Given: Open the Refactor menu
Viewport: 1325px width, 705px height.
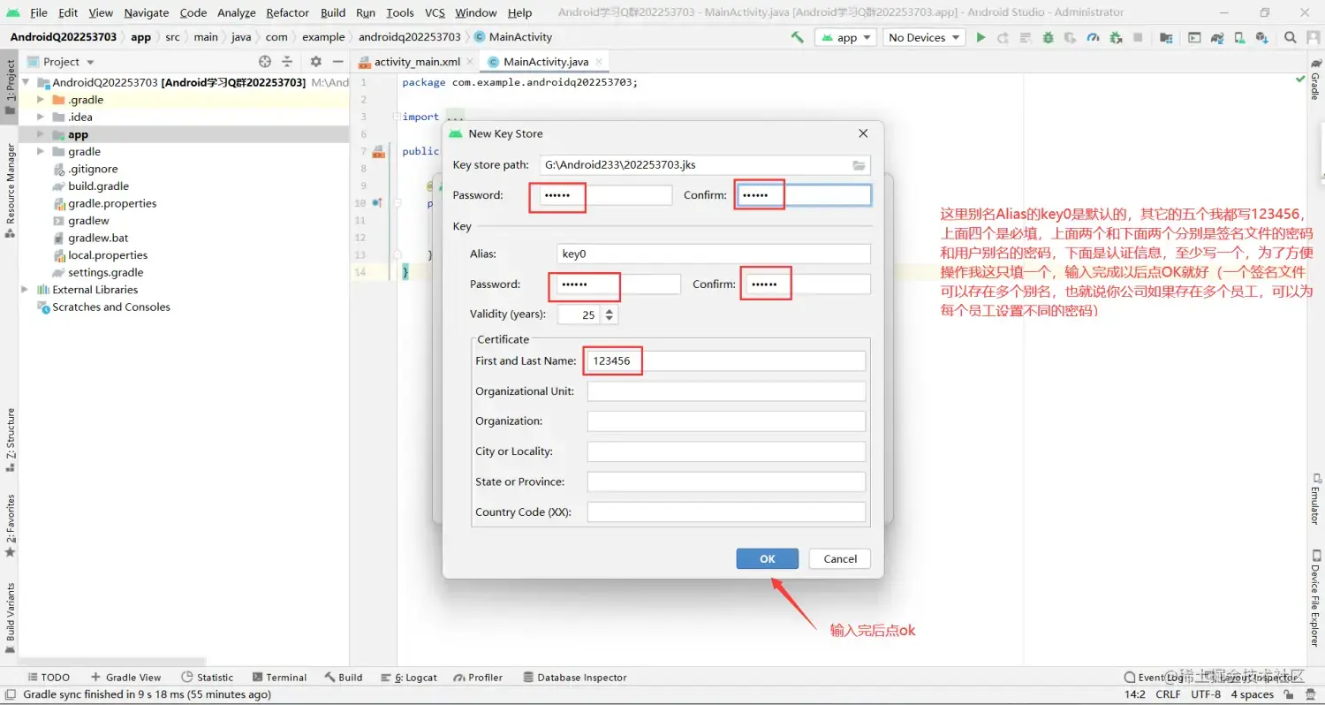Looking at the screenshot, I should [287, 12].
